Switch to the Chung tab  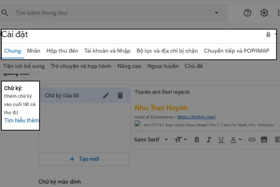click(13, 51)
